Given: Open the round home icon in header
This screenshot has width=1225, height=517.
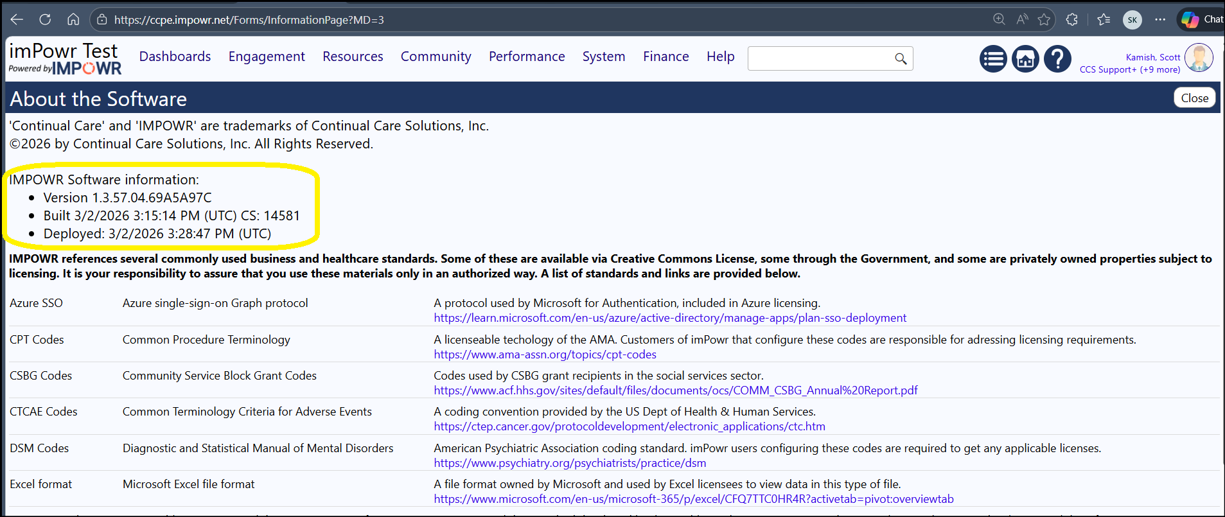Looking at the screenshot, I should (1025, 59).
